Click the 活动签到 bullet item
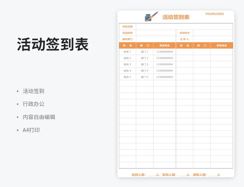Screen dimensions: 244x187 tap(34, 91)
